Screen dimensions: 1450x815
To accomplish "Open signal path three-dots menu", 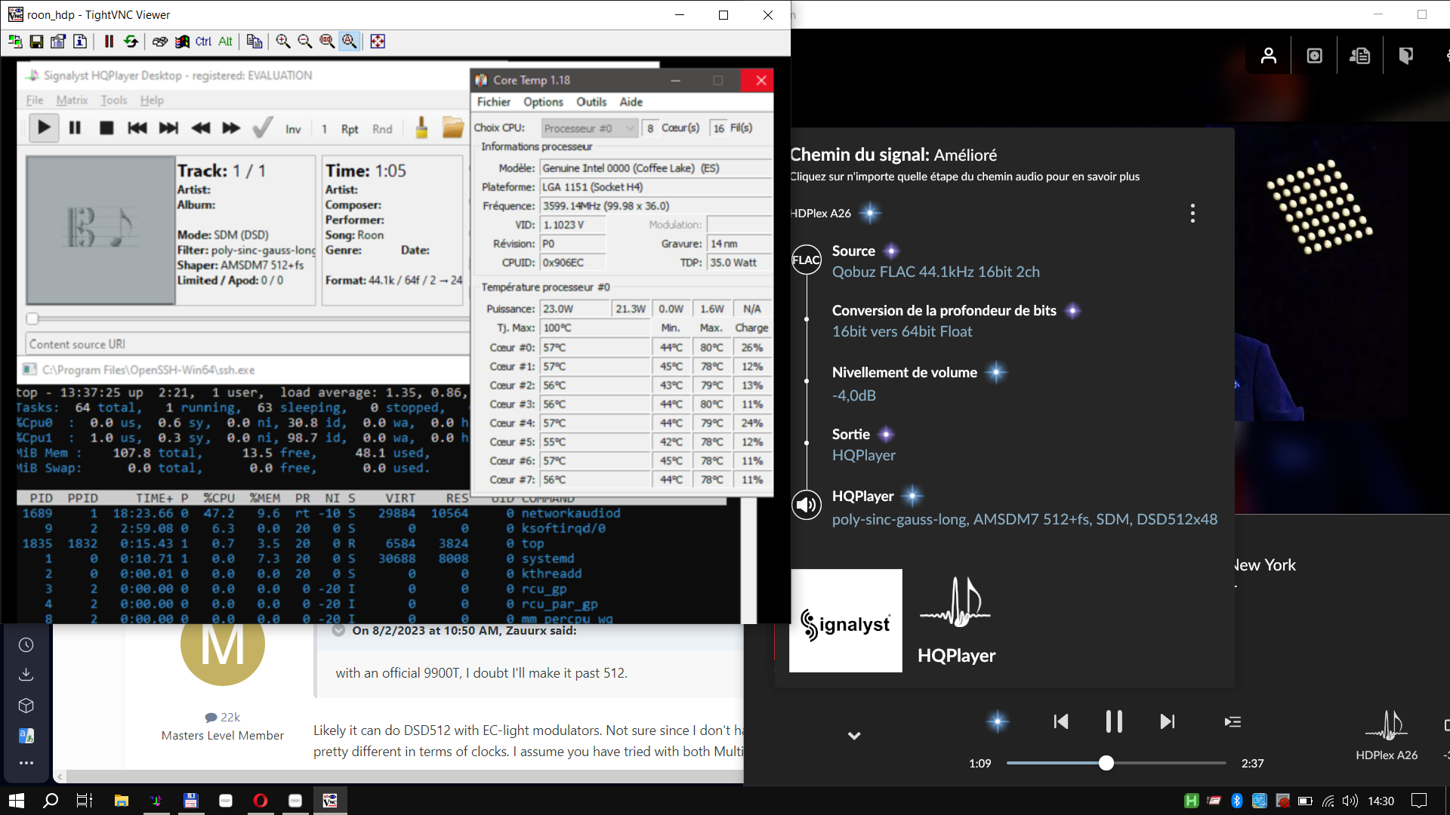I will click(x=1192, y=214).
